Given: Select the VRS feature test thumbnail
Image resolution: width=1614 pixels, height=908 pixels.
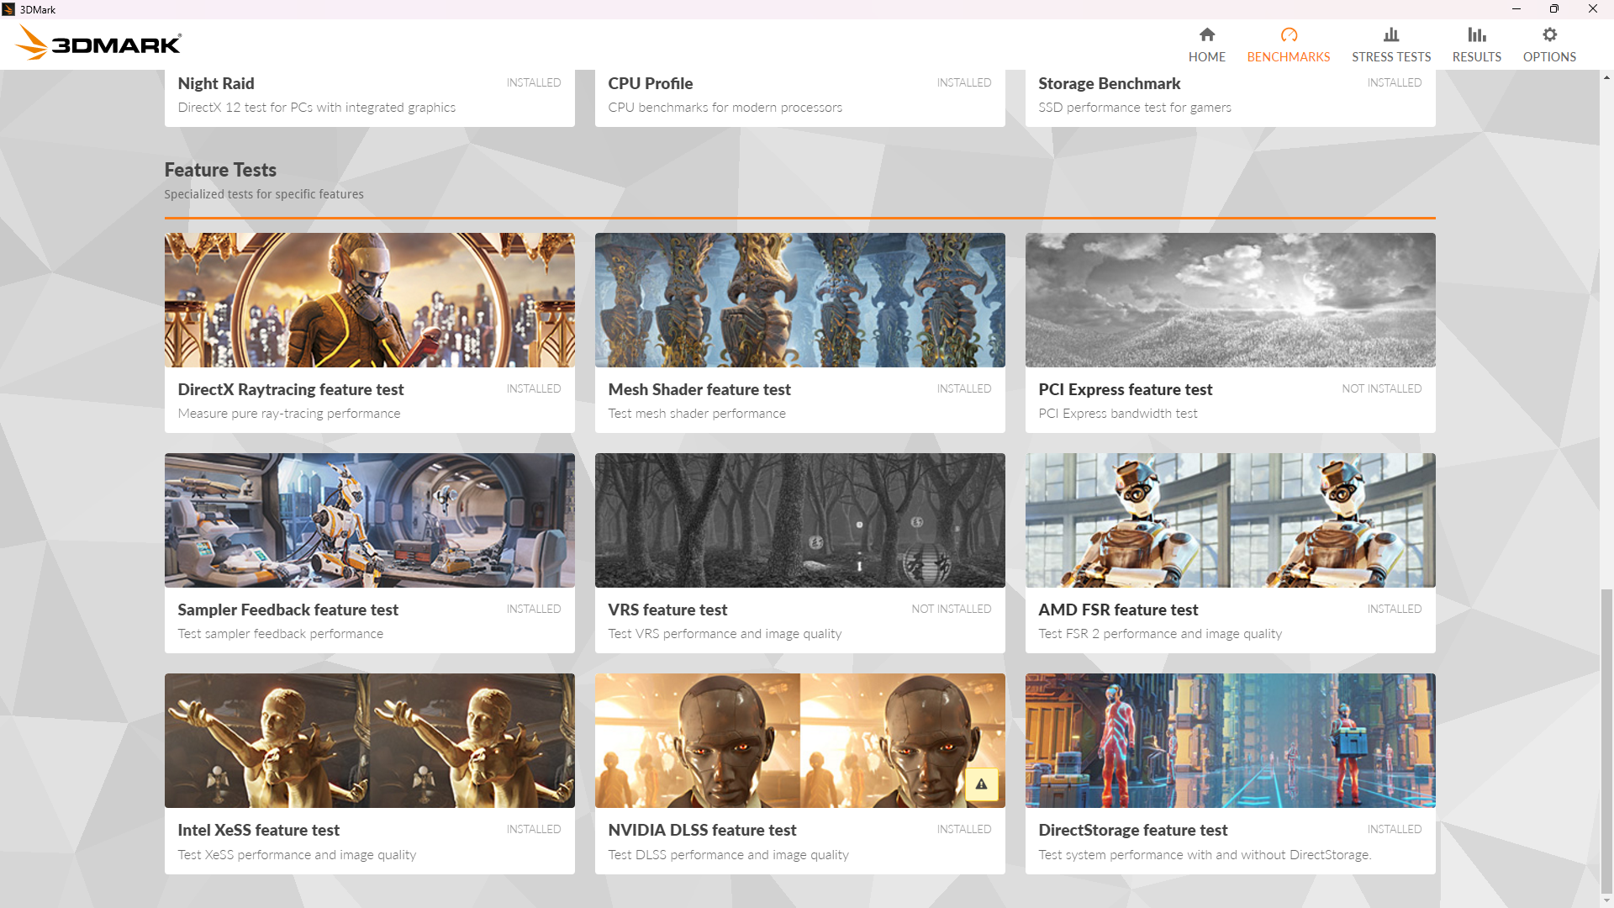Looking at the screenshot, I should coord(799,520).
